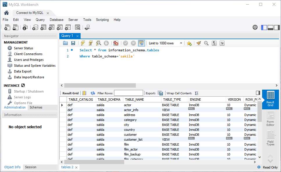Open Server Status page
The width and height of the screenshot is (281, 172).
click(24, 48)
